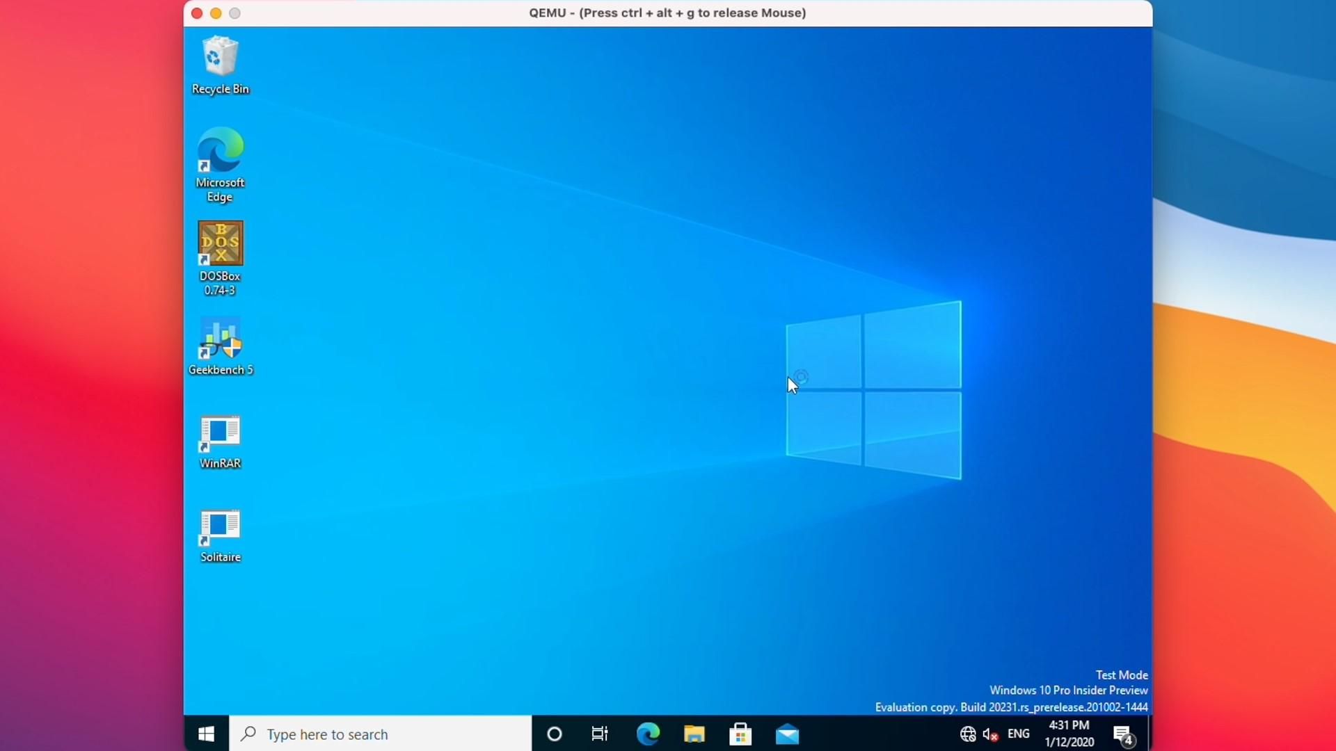Start a game of Solitaire
This screenshot has width=1336, height=751.
pos(220,526)
